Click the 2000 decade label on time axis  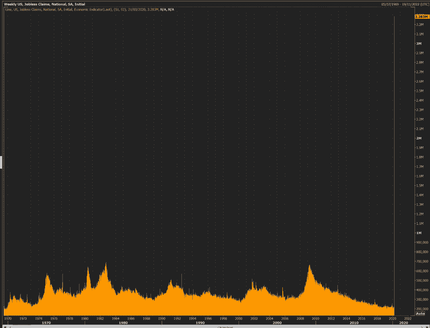(x=277, y=323)
